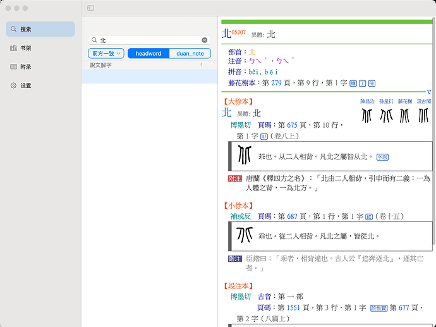Screen dimensions: 436x327
Task: Click the window close button
Action: click(x=8, y=8)
